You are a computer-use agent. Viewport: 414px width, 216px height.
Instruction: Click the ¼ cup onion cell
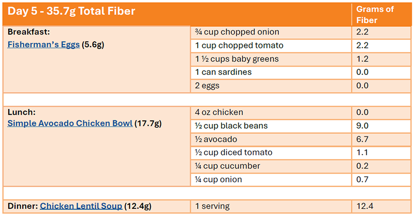tap(218, 179)
